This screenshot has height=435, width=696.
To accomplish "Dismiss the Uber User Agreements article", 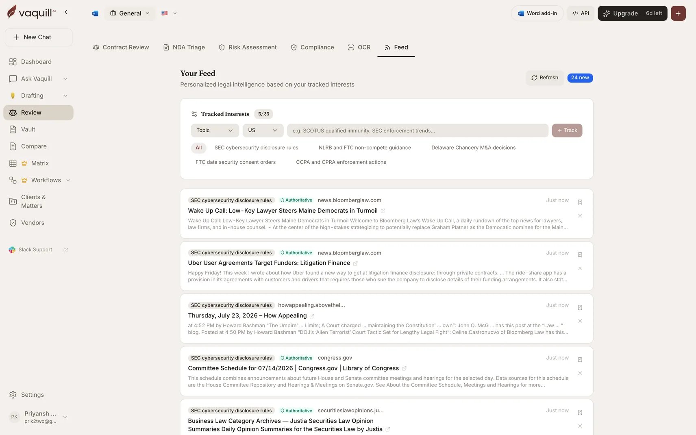I will pos(580,268).
